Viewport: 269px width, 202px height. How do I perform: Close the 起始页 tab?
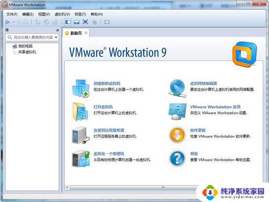(x=86, y=33)
